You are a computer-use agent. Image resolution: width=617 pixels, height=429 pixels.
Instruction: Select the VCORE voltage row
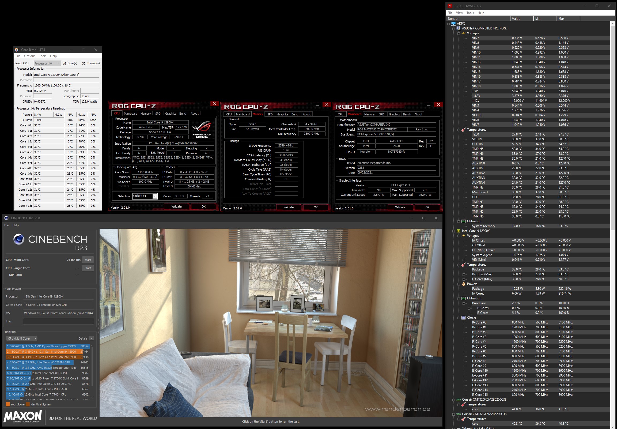coord(540,115)
